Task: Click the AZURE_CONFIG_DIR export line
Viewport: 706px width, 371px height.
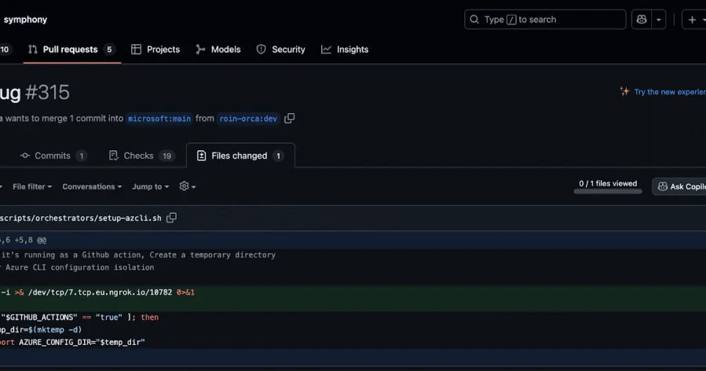Action: 353,342
